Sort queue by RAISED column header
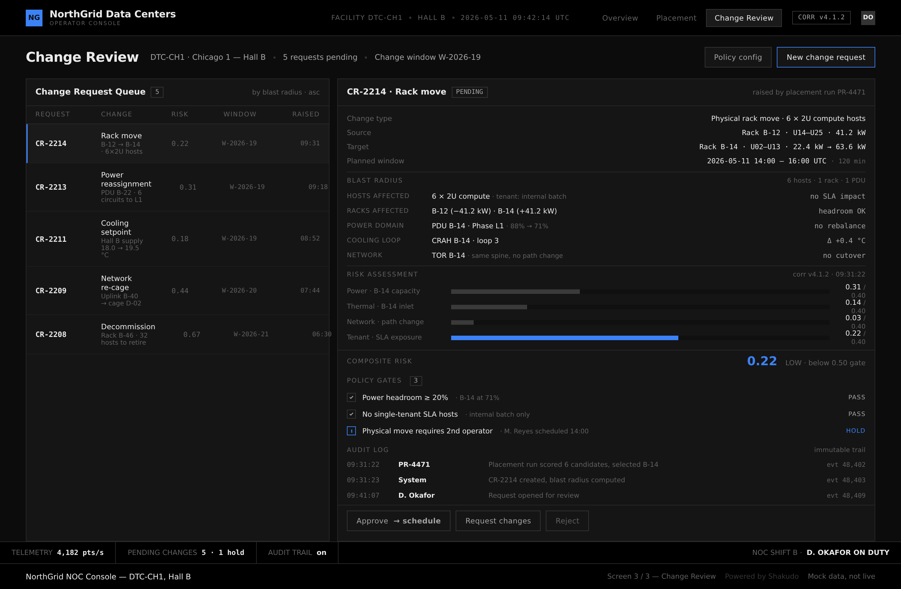 tap(306, 114)
